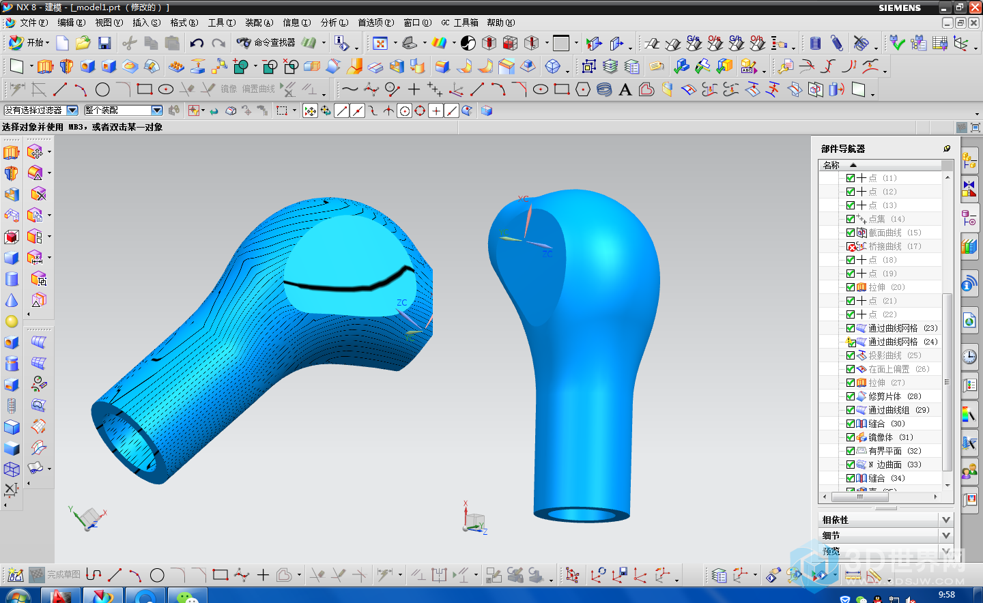Screen dimensions: 983x603
Task: Toggle checkbox for 拉伸 (20) feature
Action: 851,287
